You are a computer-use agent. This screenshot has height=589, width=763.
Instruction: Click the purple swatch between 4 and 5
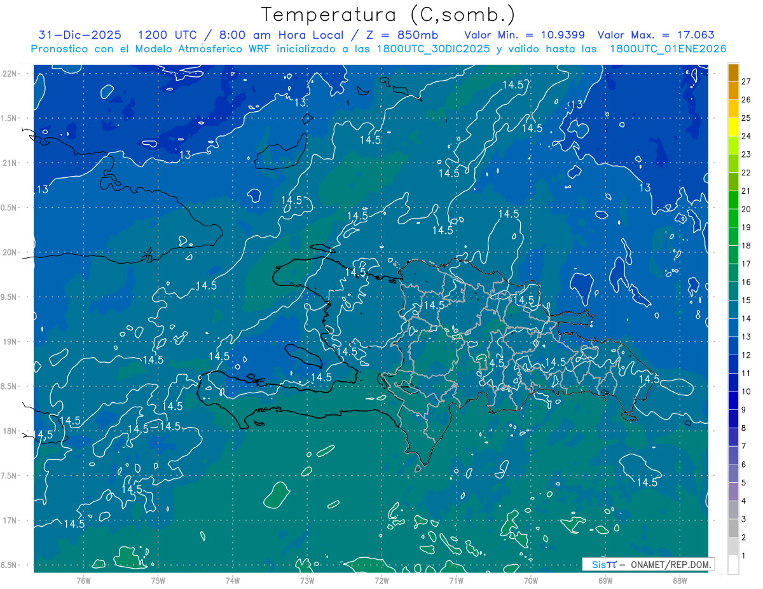pyautogui.click(x=733, y=492)
